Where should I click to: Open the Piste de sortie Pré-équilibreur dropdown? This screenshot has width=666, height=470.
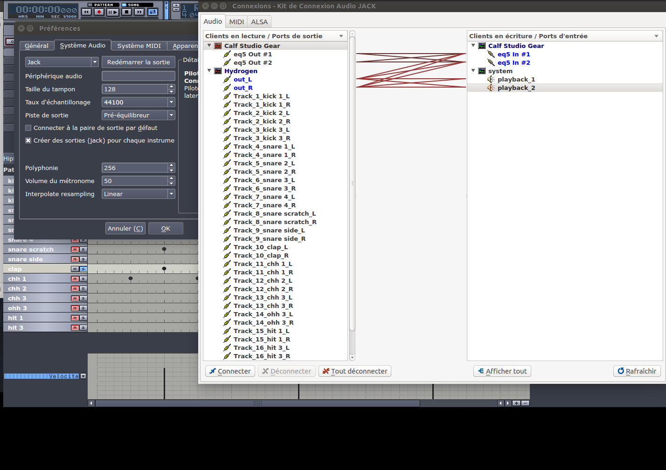[139, 115]
